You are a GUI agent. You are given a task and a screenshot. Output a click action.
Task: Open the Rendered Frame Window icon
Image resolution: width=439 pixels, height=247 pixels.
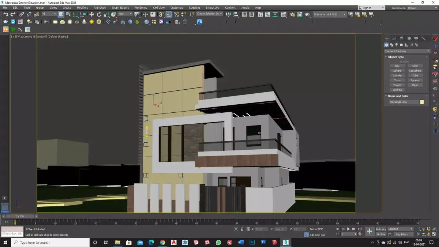click(300, 14)
